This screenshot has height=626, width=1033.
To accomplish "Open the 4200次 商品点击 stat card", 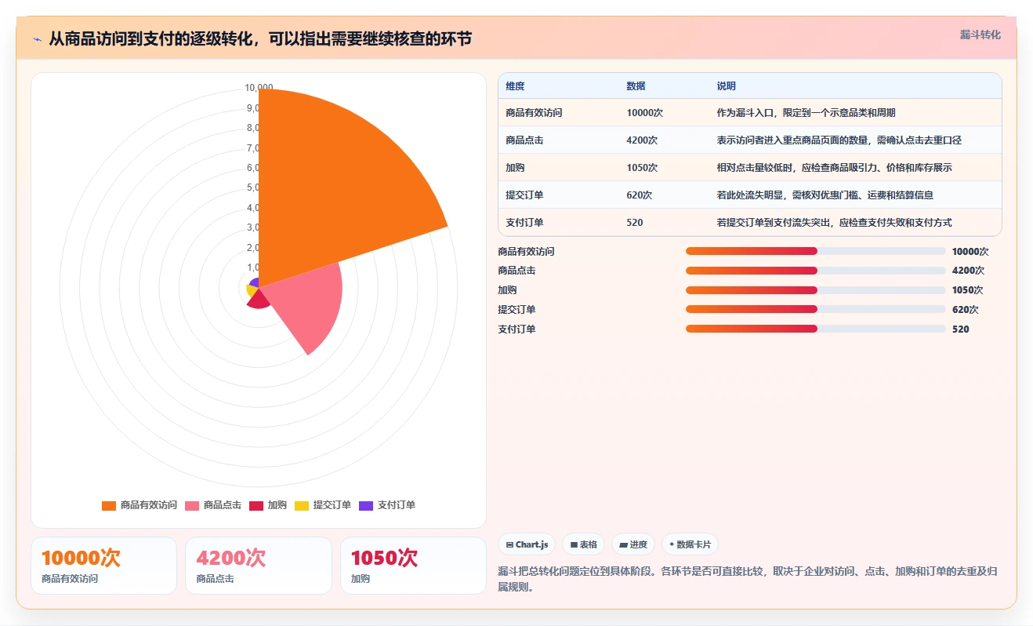I will pyautogui.click(x=259, y=566).
